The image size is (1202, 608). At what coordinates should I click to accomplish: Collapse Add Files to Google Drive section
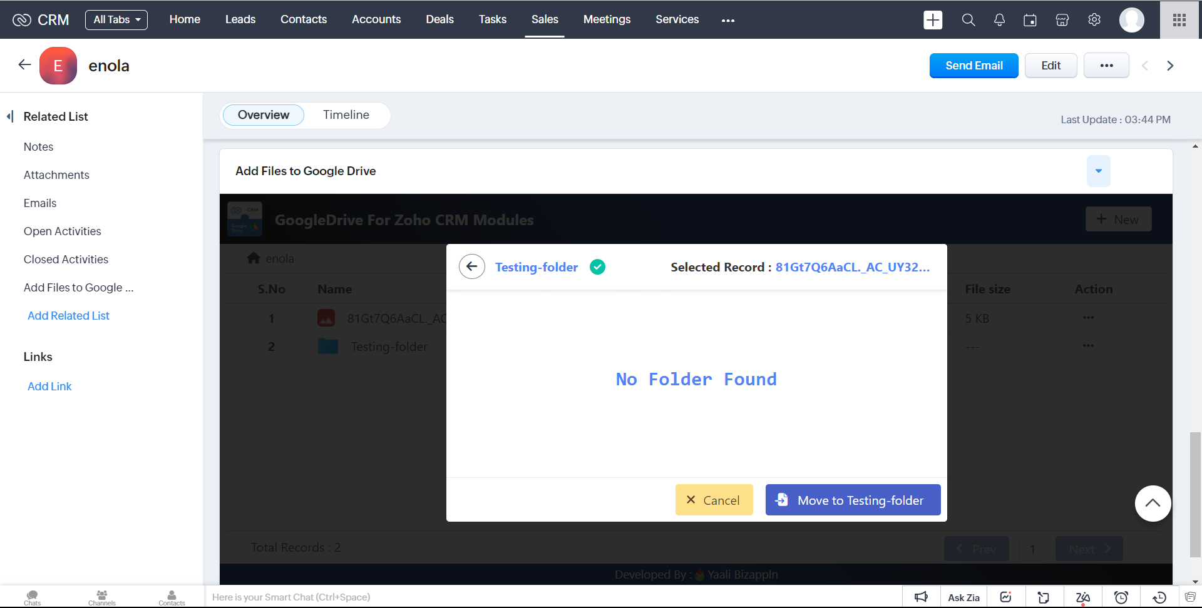click(1098, 171)
